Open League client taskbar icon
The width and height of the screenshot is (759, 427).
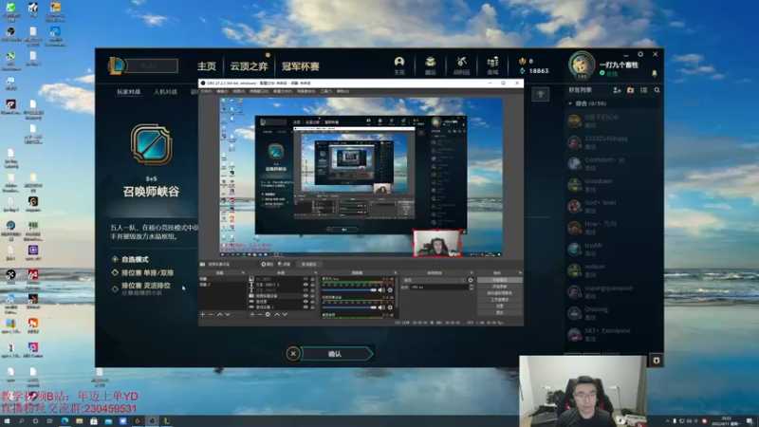point(167,421)
